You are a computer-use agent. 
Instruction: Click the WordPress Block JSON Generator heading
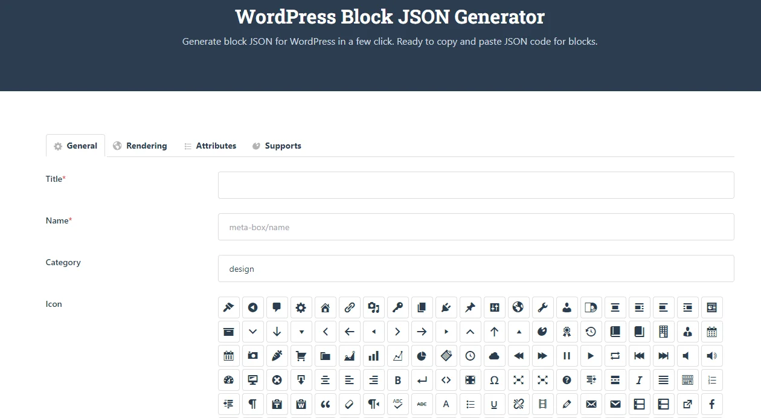(x=390, y=17)
